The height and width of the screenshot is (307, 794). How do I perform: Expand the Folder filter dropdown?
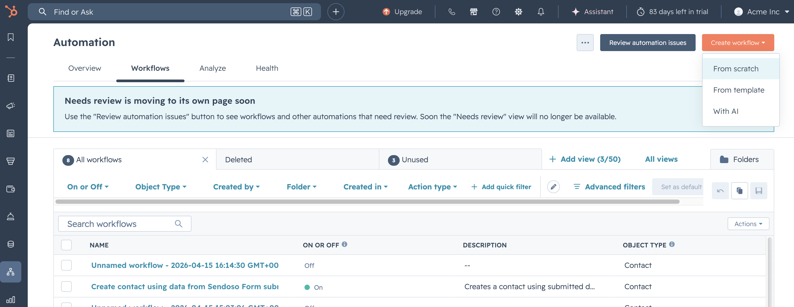tap(302, 187)
